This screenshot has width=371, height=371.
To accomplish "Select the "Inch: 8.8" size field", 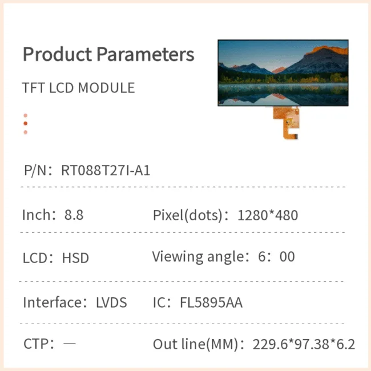I will [x=53, y=215].
